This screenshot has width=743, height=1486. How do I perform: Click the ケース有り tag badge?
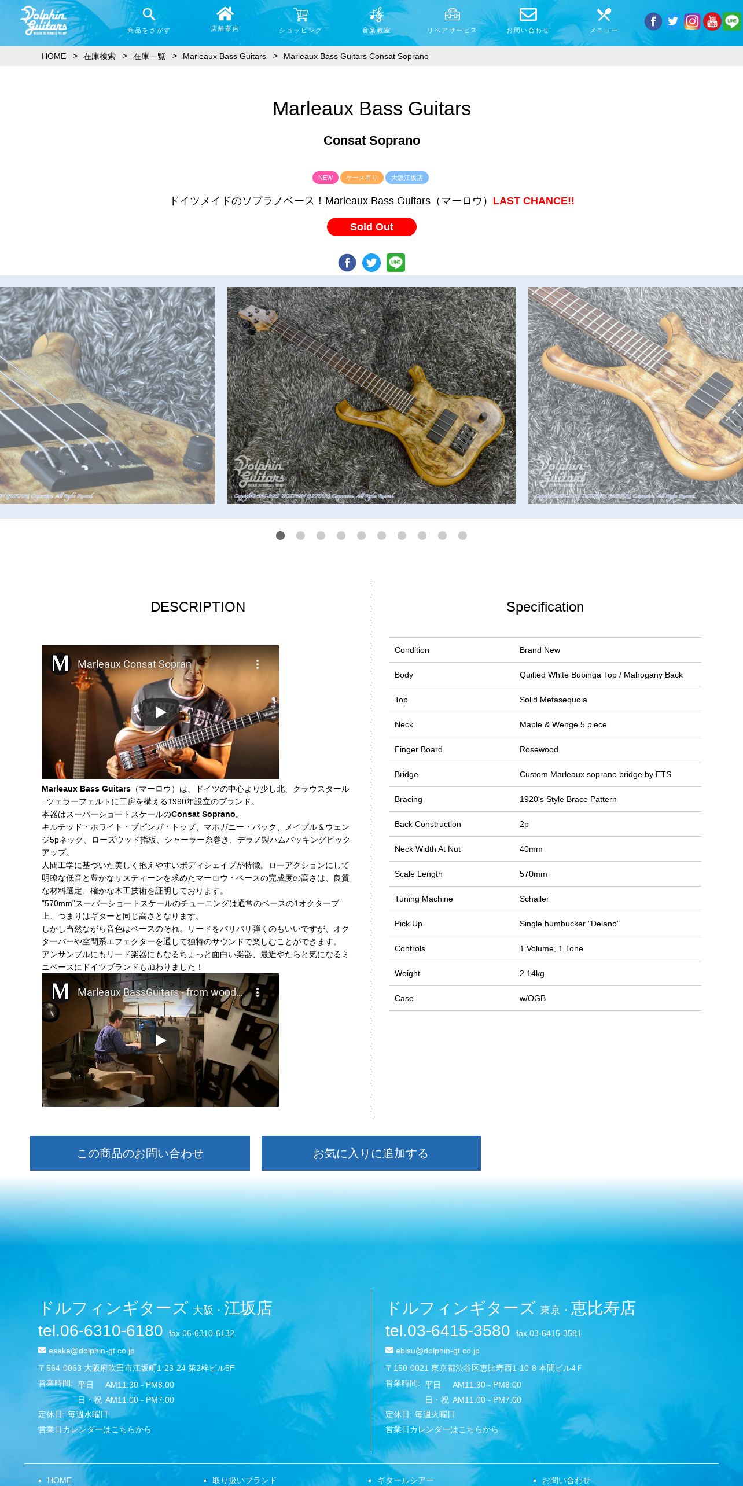click(x=362, y=178)
